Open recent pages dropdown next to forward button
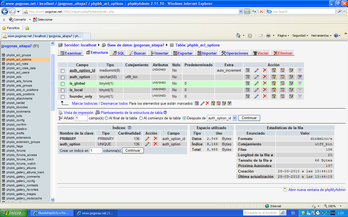 (18, 11)
